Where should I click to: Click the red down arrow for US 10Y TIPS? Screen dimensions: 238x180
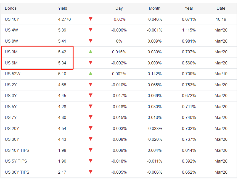point(91,150)
